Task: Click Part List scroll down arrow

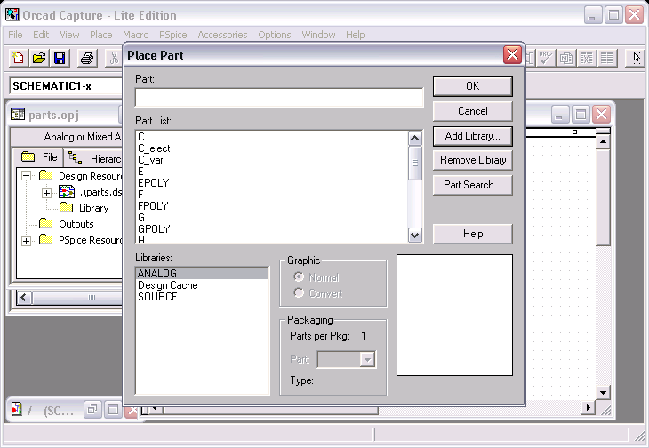Action: point(414,236)
